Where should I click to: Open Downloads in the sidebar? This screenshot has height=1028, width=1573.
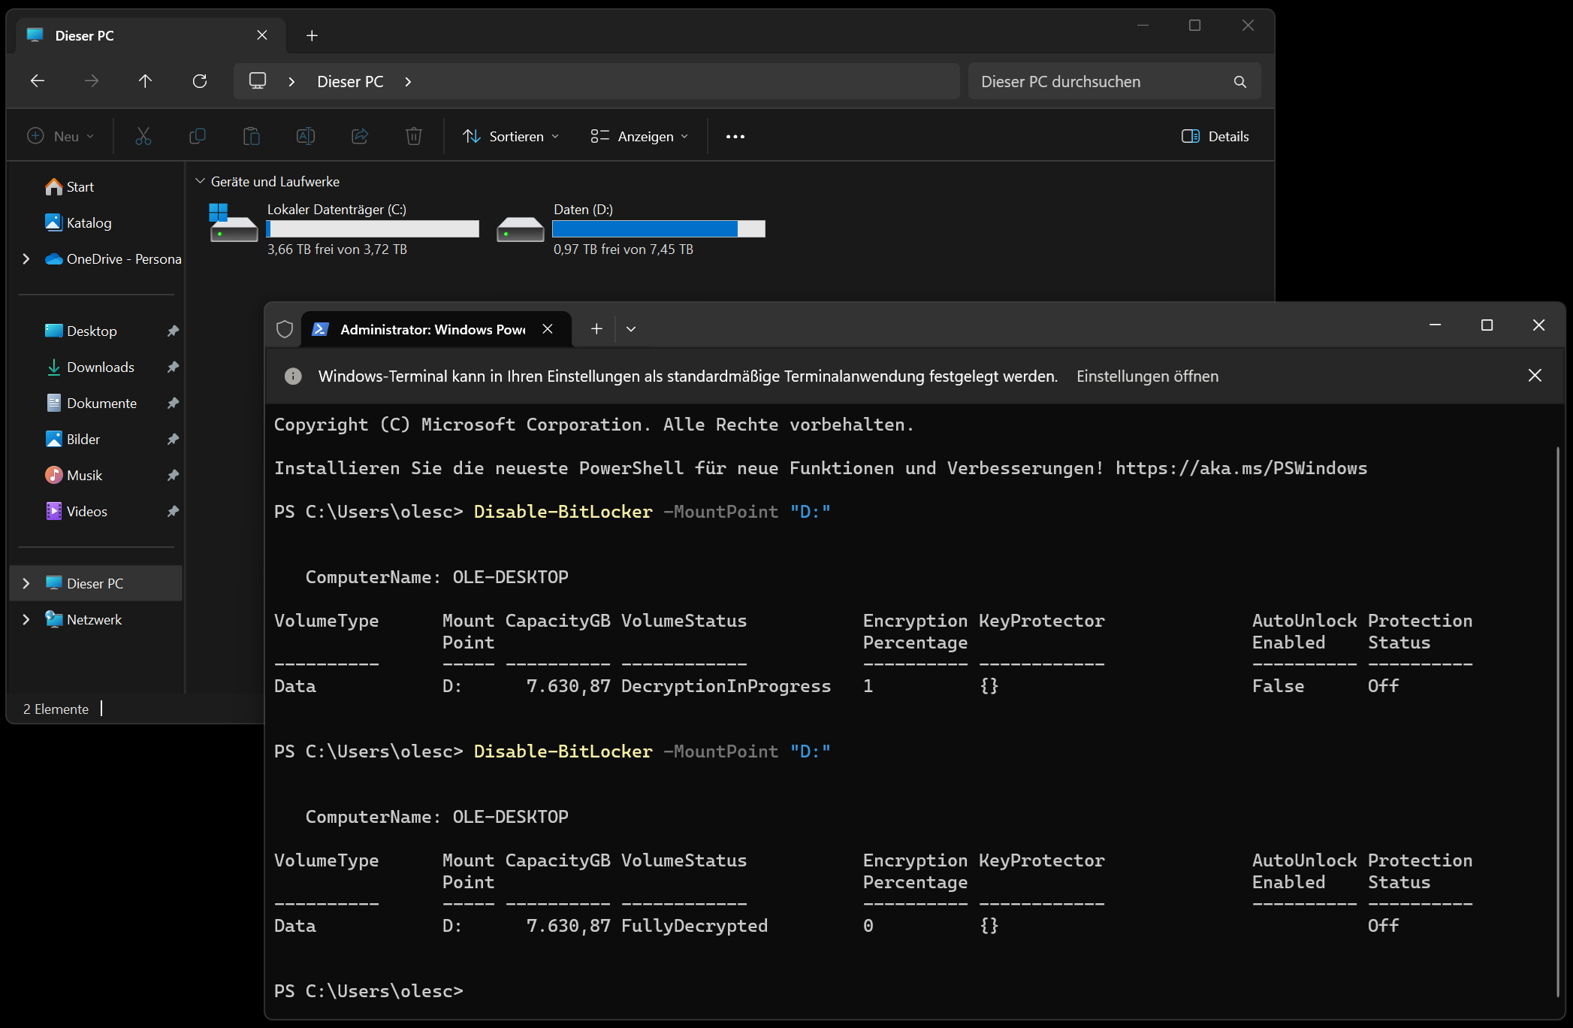pyautogui.click(x=100, y=367)
